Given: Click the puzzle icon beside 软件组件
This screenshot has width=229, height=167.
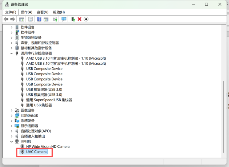Looking at the screenshot, I should pos(17,32).
